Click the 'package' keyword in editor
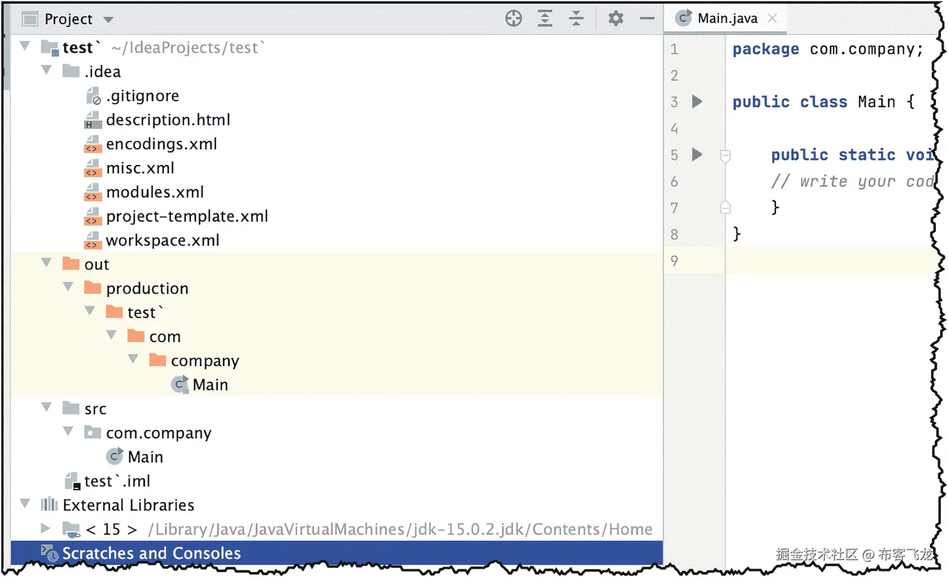 766,49
